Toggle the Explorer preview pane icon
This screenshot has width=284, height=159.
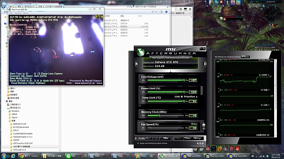(x=161, y=12)
